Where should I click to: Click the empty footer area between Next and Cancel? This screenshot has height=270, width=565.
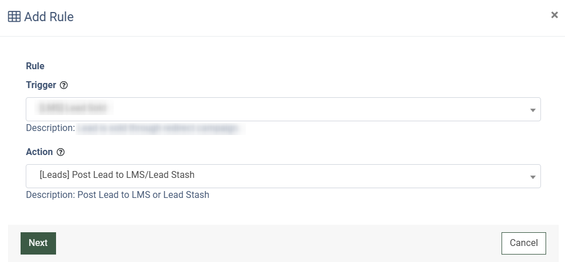tap(274, 243)
